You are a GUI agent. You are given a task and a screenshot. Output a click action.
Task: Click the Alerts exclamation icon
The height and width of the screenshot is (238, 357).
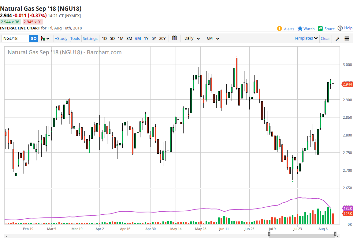pos(279,29)
